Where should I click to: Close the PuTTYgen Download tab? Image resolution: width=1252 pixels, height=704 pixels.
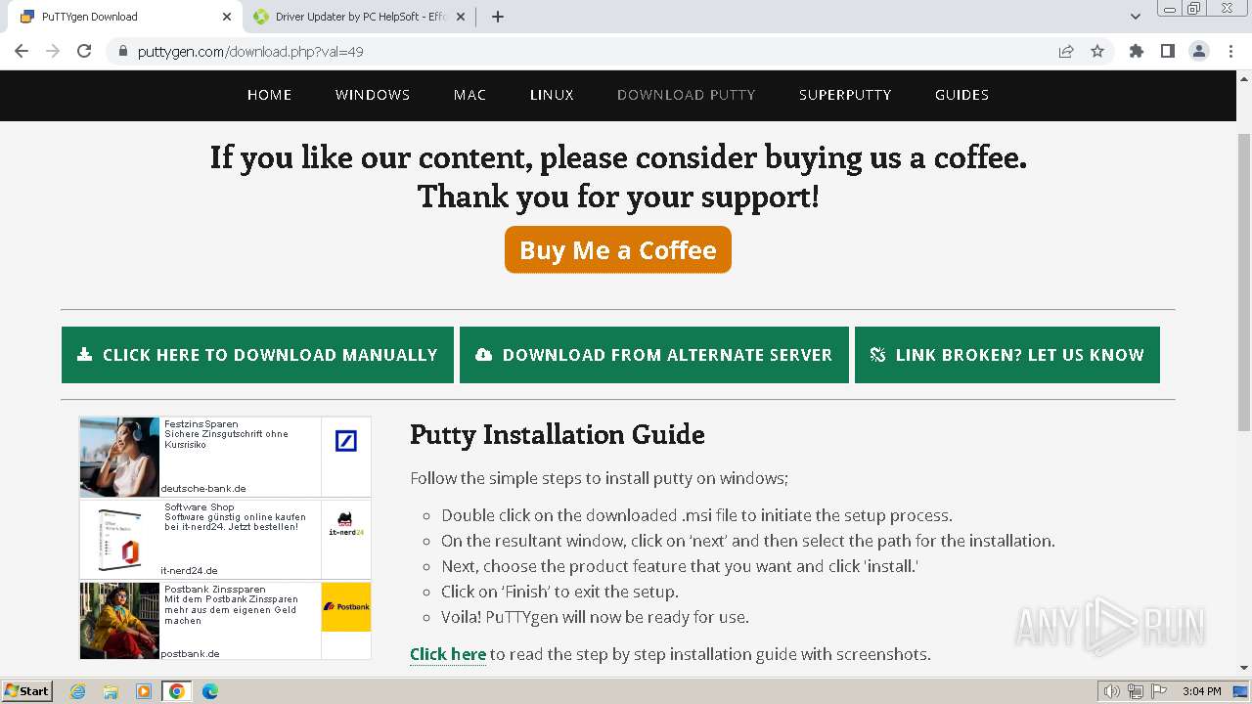pos(227,17)
